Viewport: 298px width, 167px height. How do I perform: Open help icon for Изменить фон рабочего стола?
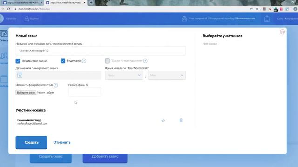[56, 85]
